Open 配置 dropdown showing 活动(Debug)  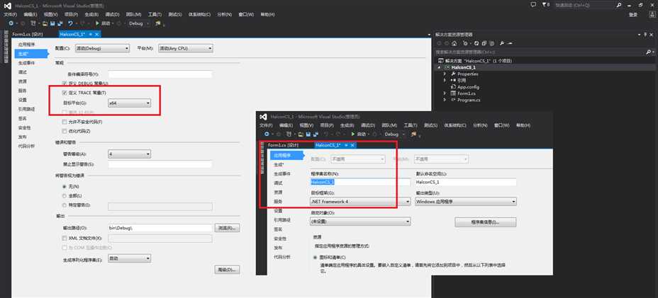coord(102,49)
